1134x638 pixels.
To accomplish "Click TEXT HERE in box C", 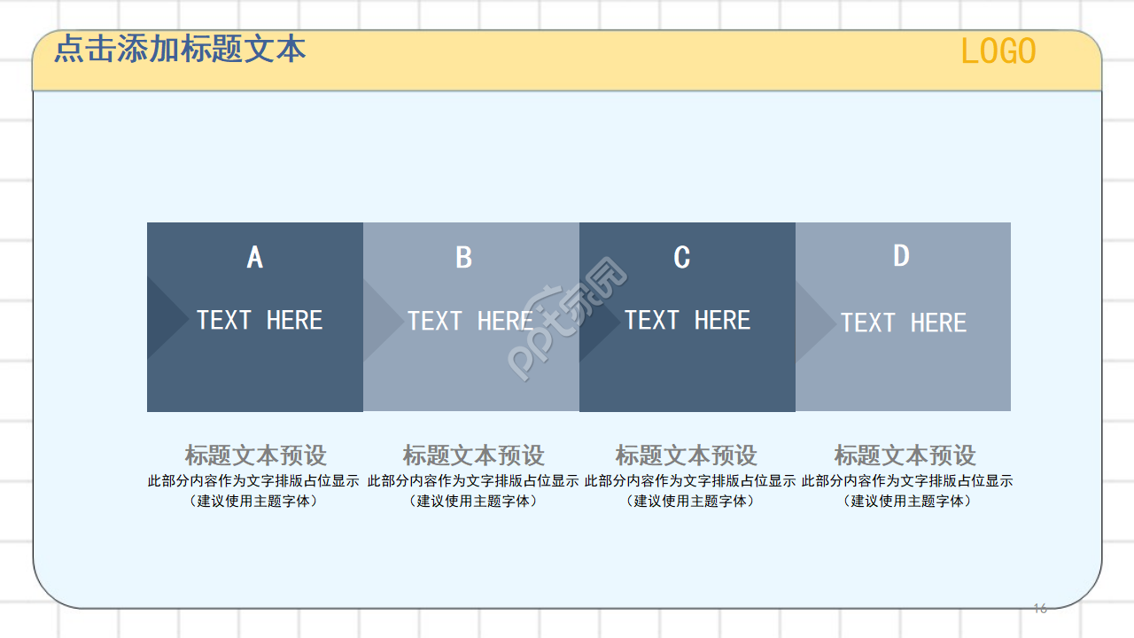I will (x=687, y=320).
